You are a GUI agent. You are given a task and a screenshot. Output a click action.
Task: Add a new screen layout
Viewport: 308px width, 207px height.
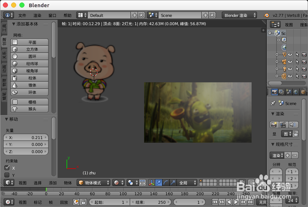pyautogui.click(x=135, y=15)
